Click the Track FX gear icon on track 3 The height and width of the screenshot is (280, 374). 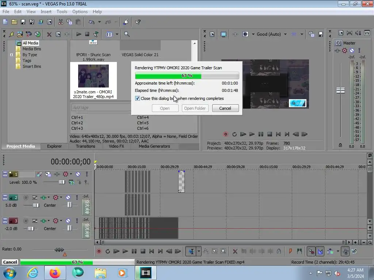point(56,221)
